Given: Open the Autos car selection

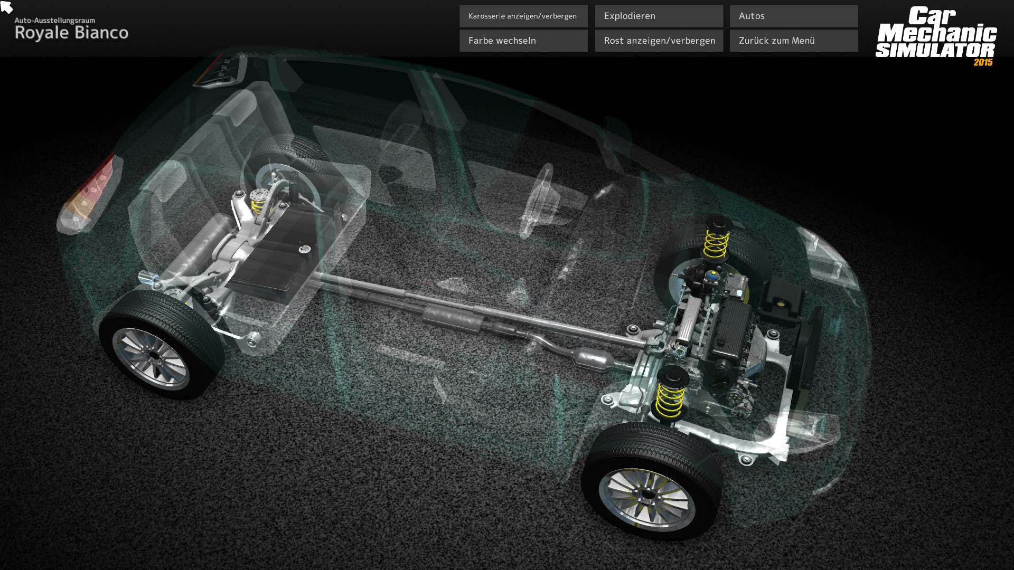Looking at the screenshot, I should (793, 16).
